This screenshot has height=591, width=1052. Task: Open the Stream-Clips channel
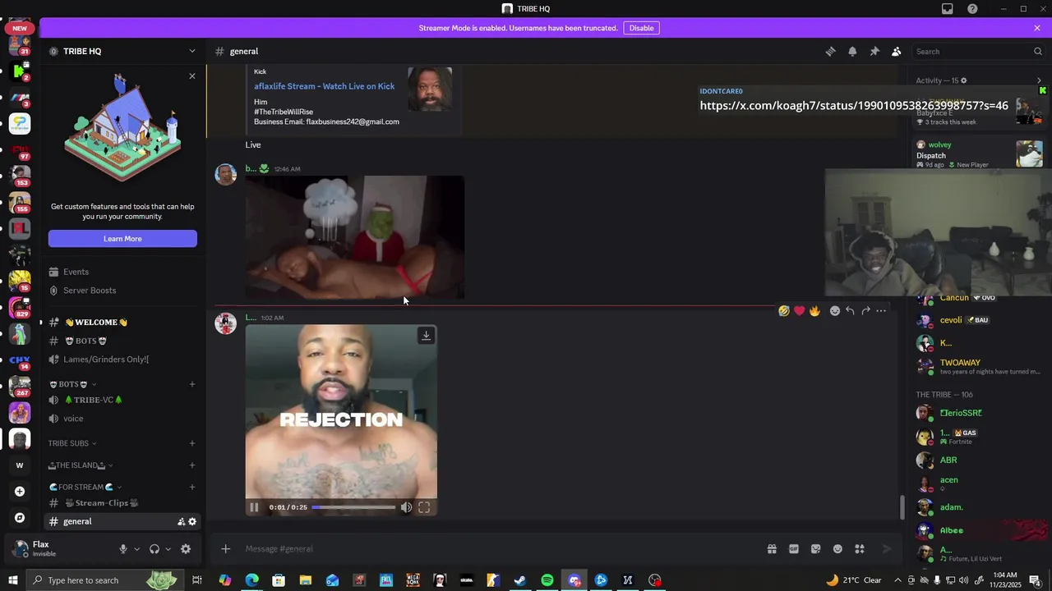pos(122,503)
